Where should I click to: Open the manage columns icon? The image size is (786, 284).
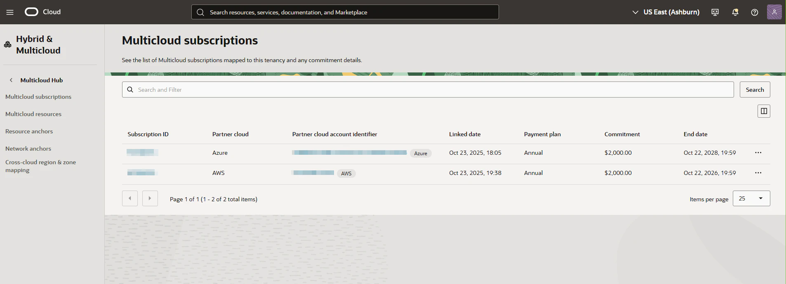[764, 111]
